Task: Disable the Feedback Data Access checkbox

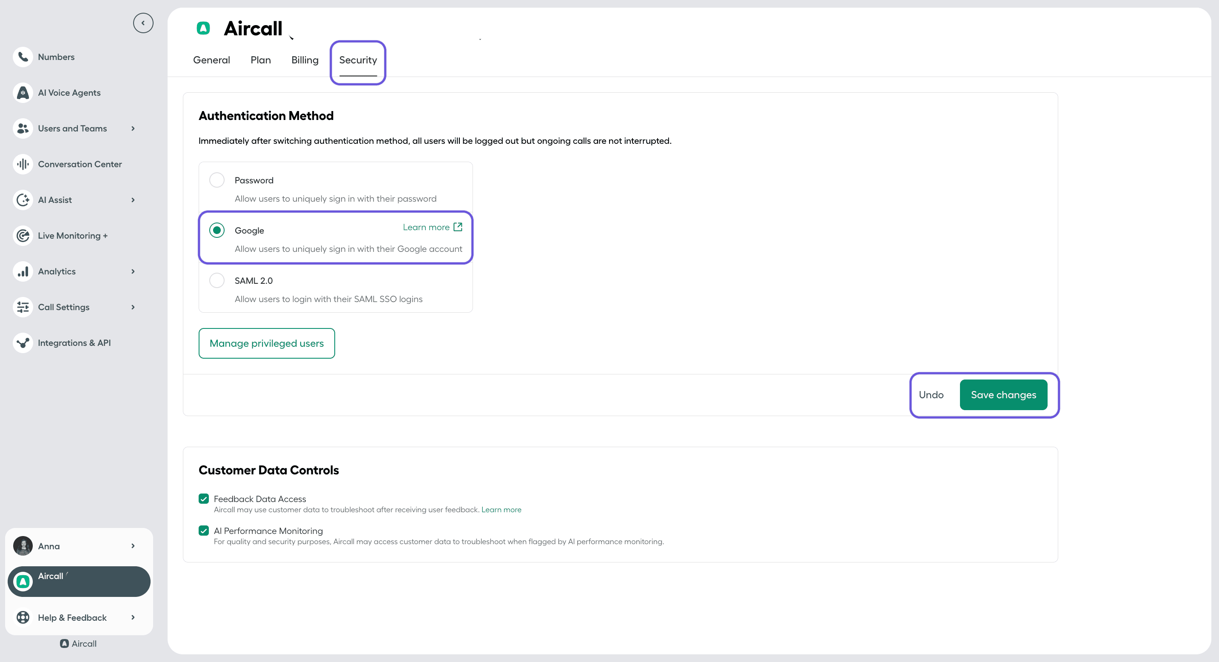Action: pos(203,499)
